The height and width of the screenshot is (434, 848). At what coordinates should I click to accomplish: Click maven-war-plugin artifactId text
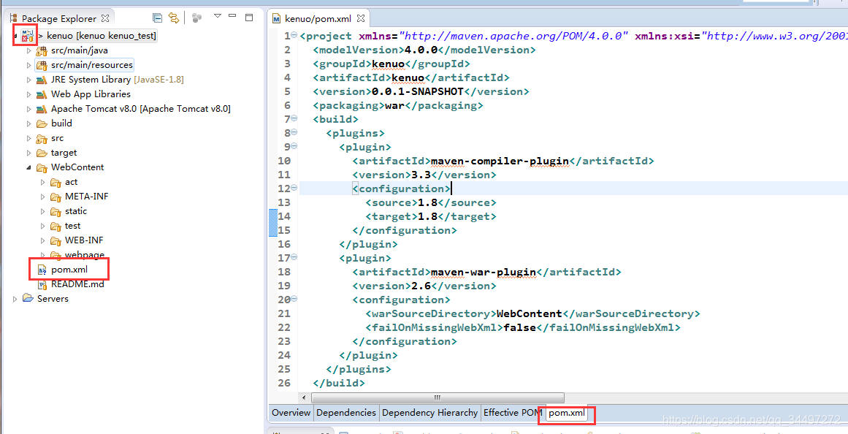[x=483, y=272]
